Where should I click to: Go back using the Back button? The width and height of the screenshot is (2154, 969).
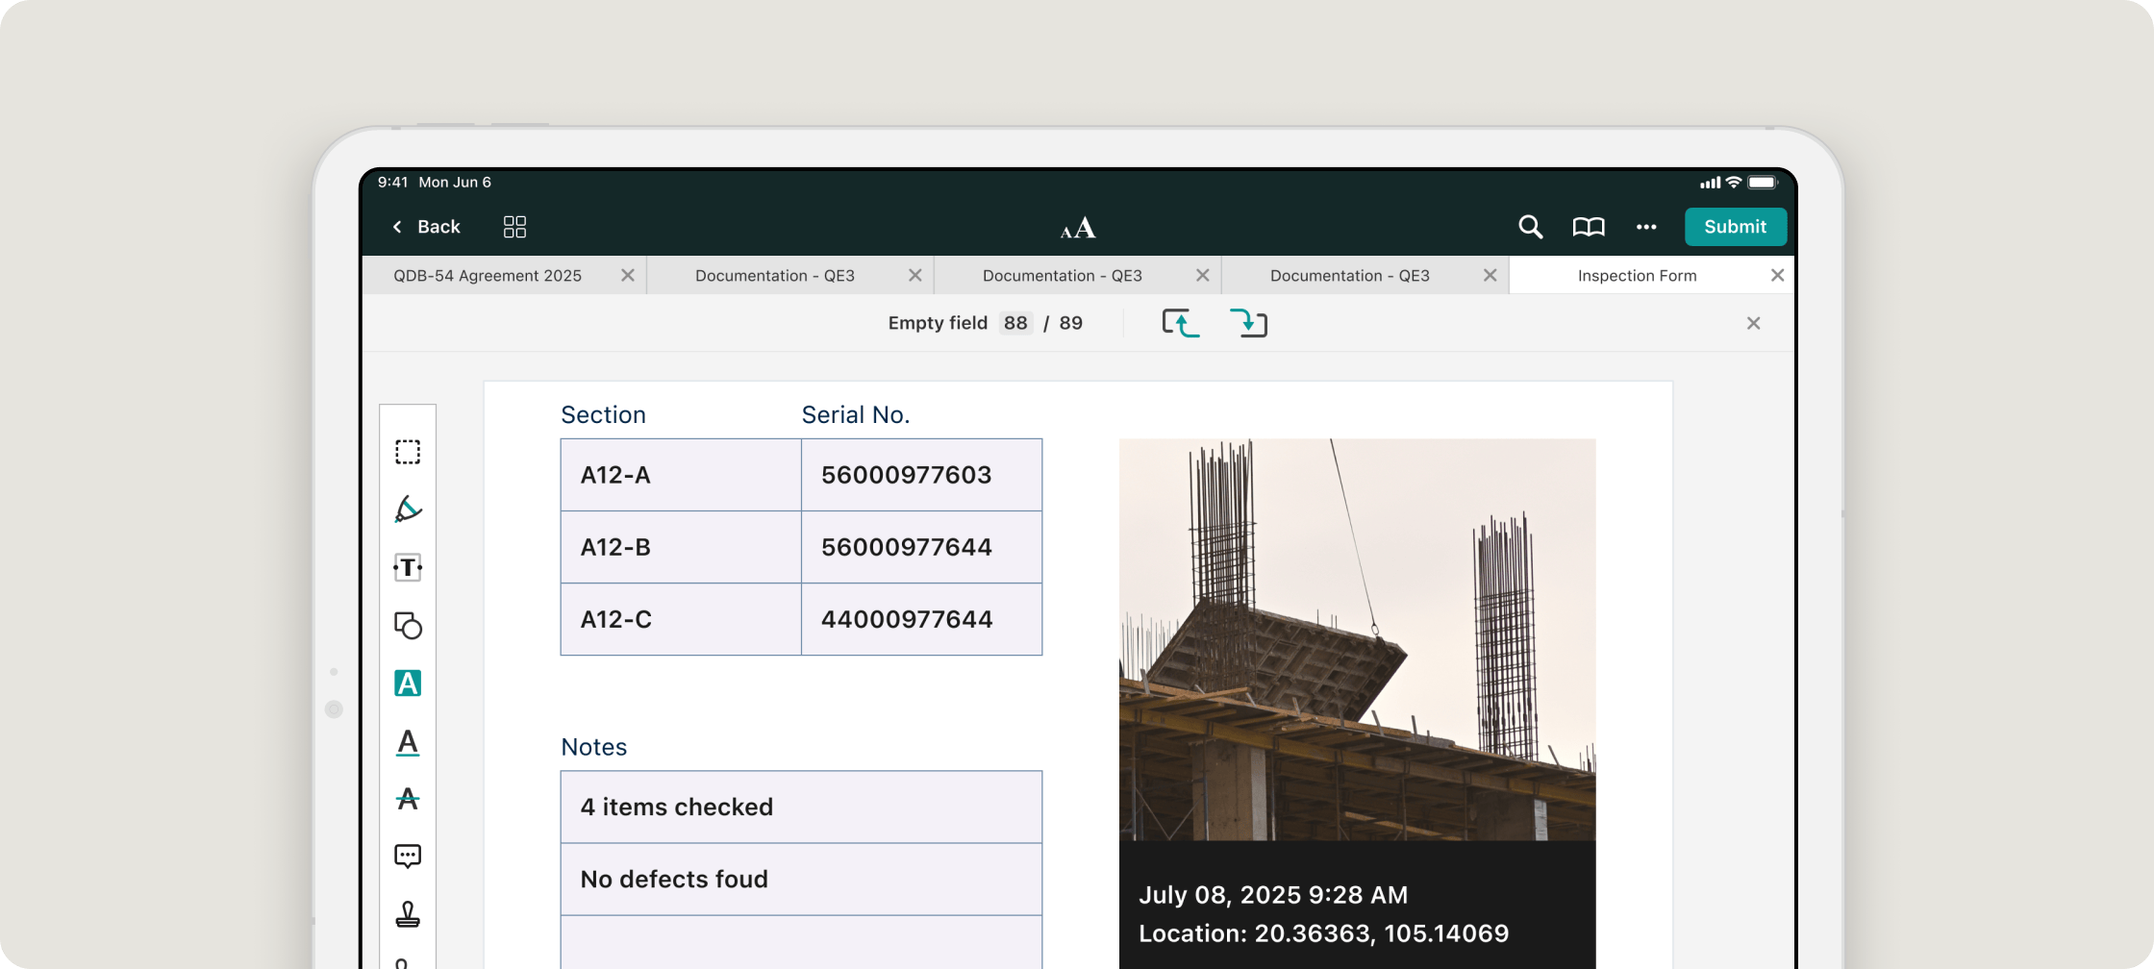point(426,227)
